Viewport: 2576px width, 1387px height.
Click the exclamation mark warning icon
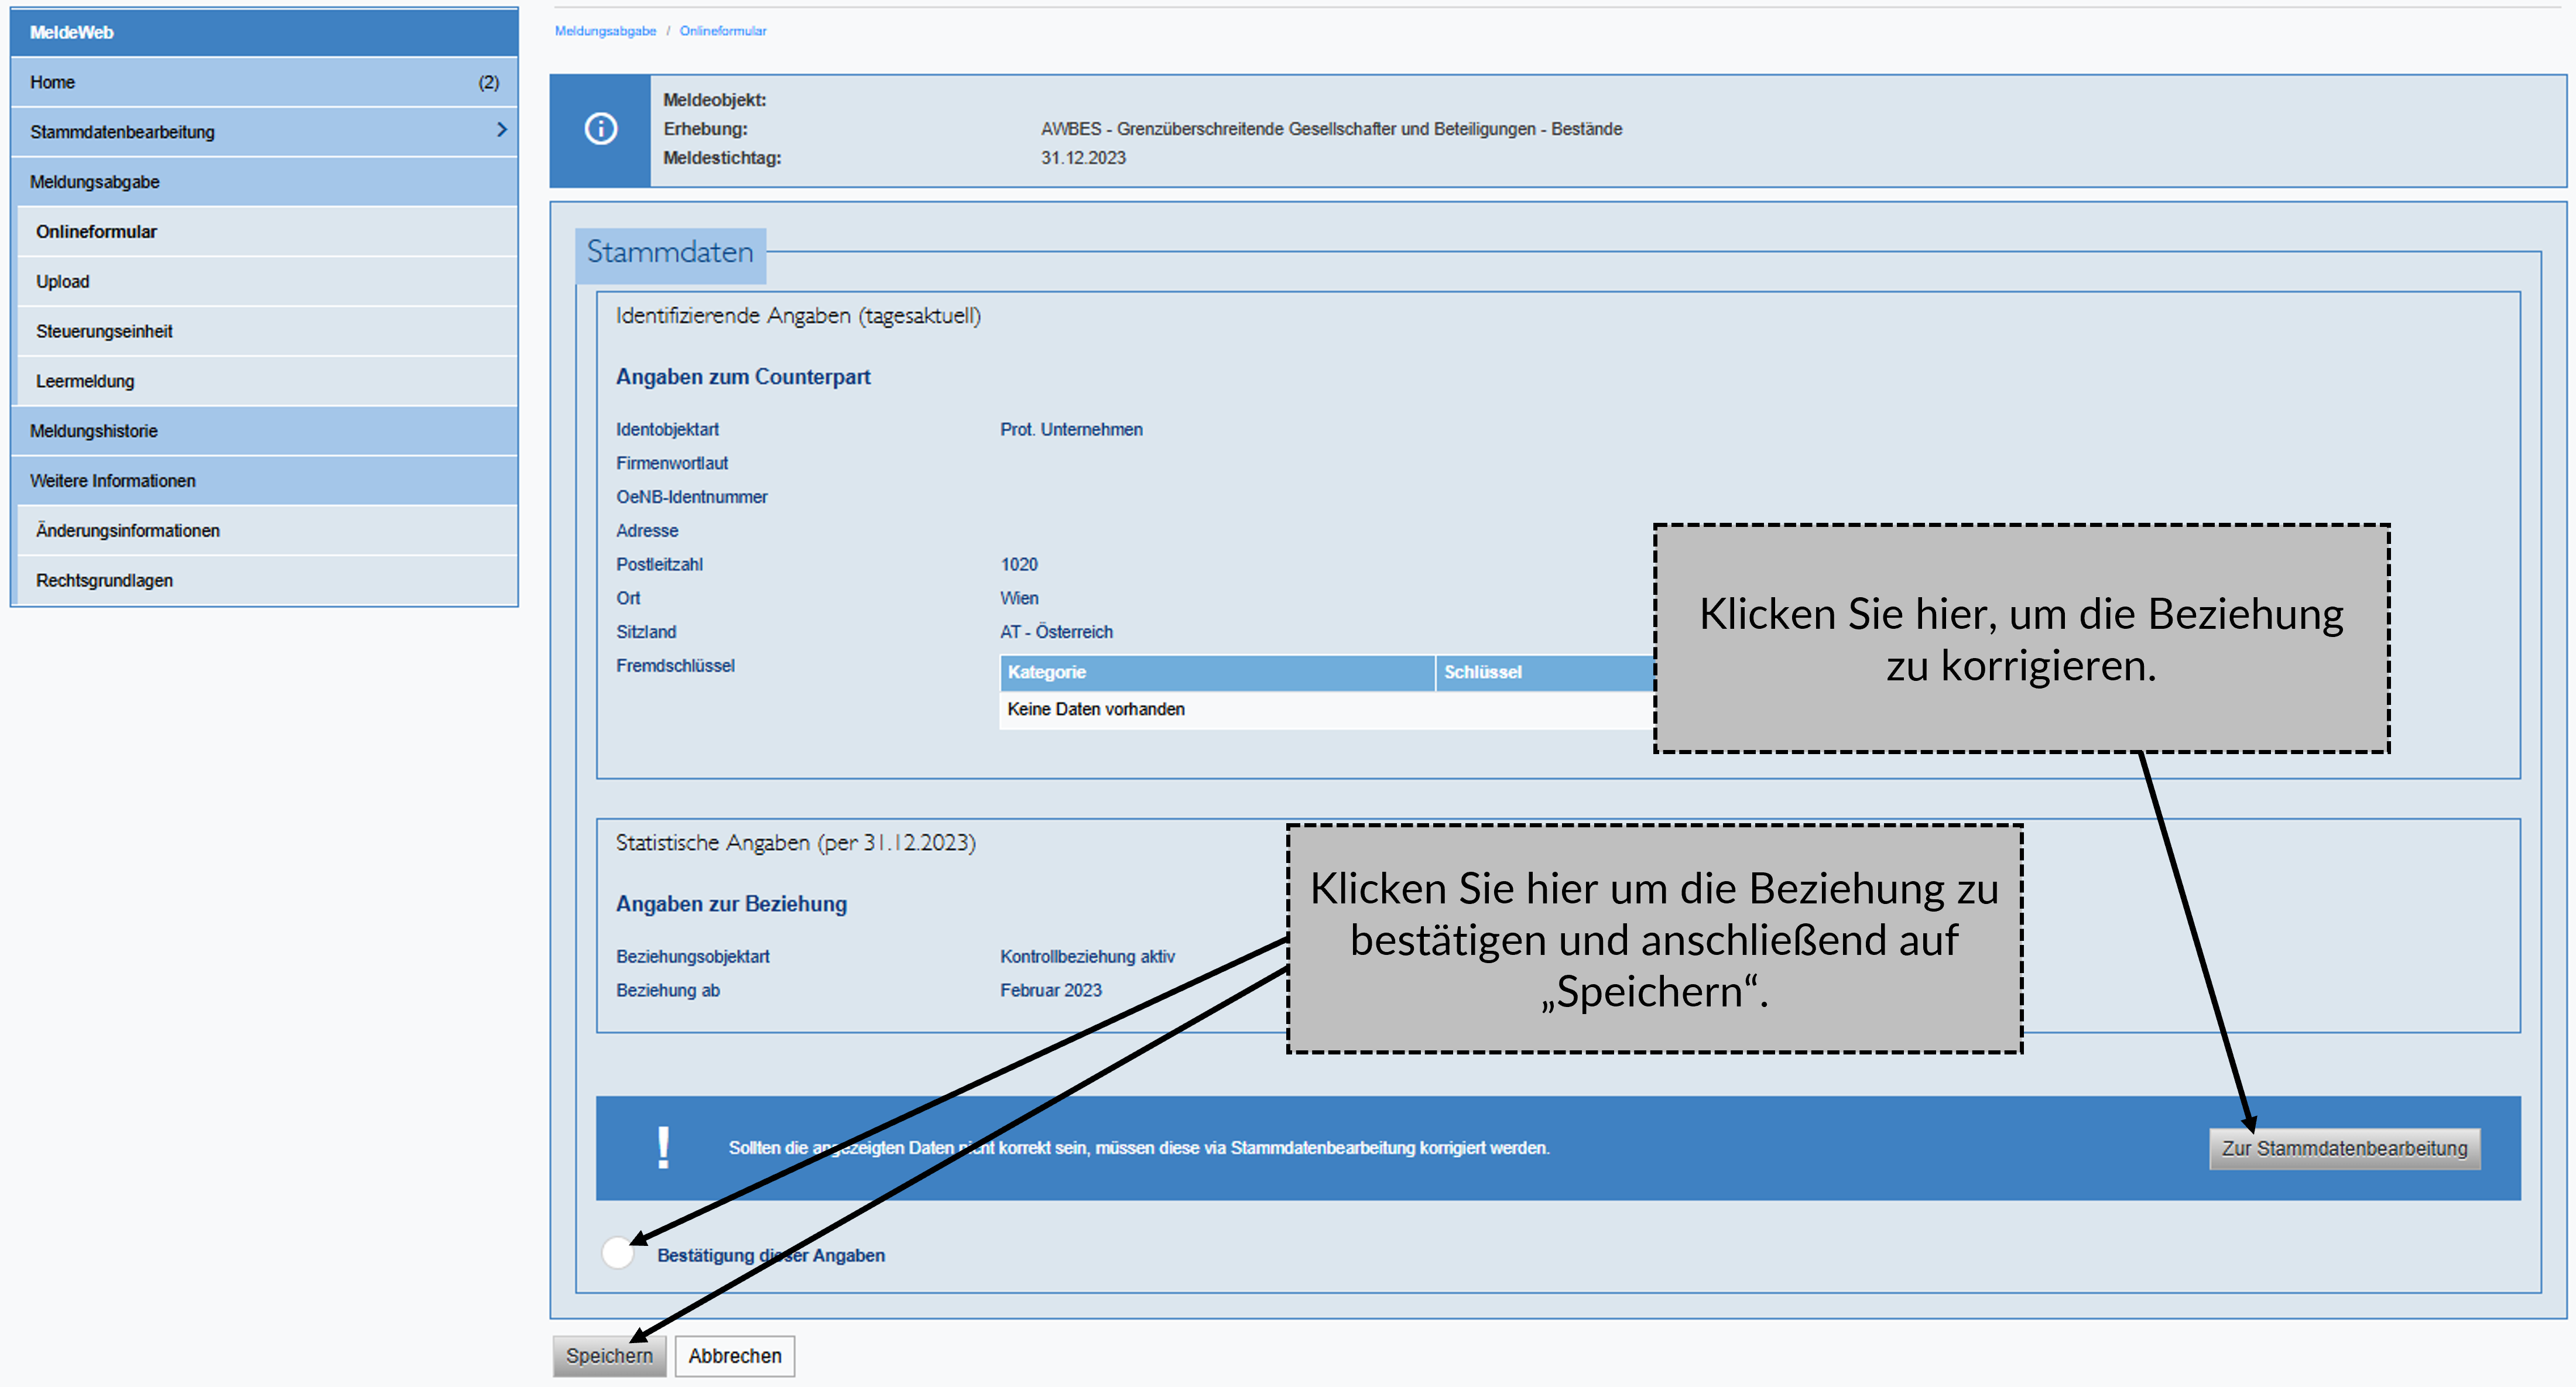pyautogui.click(x=663, y=1148)
